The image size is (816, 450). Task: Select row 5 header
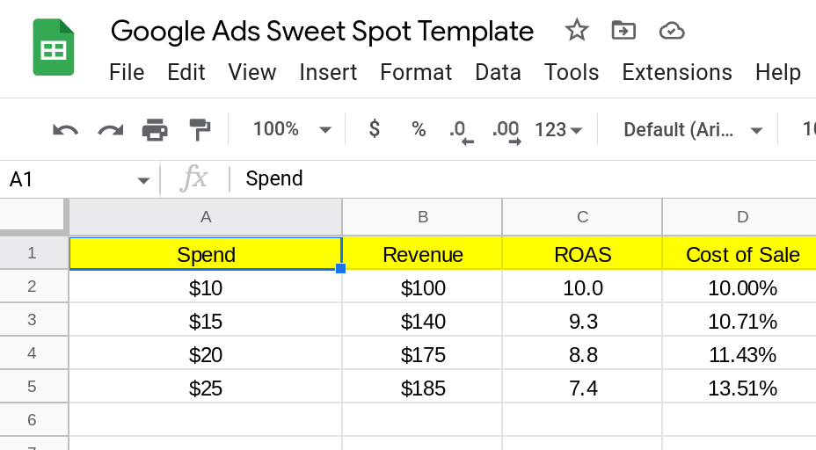33,387
